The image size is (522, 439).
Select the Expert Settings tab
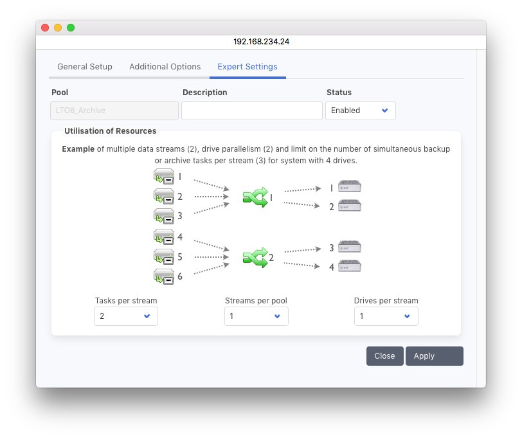(248, 67)
